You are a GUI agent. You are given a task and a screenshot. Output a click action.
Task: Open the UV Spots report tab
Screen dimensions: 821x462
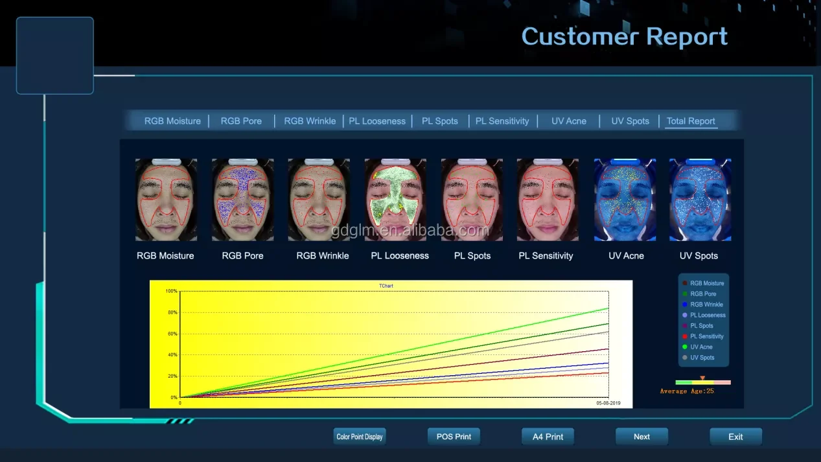(629, 121)
